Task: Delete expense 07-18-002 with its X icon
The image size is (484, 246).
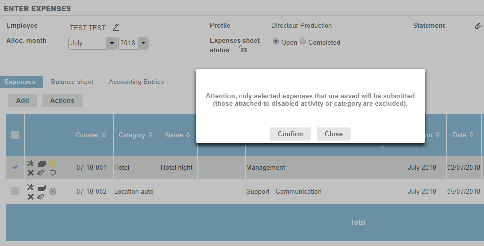Action: coord(30,197)
